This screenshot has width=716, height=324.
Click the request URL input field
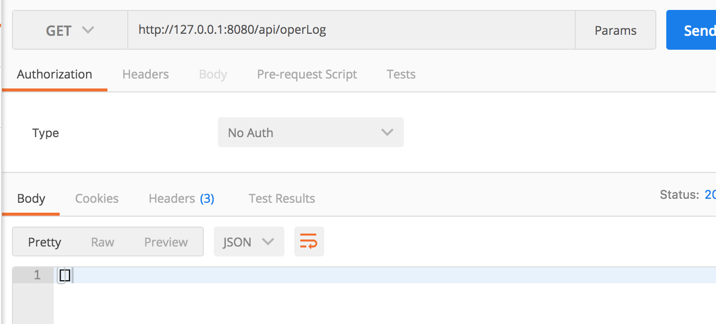pos(351,30)
